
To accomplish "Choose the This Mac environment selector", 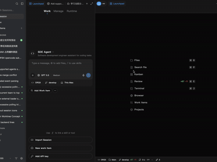I will coord(67,83).
